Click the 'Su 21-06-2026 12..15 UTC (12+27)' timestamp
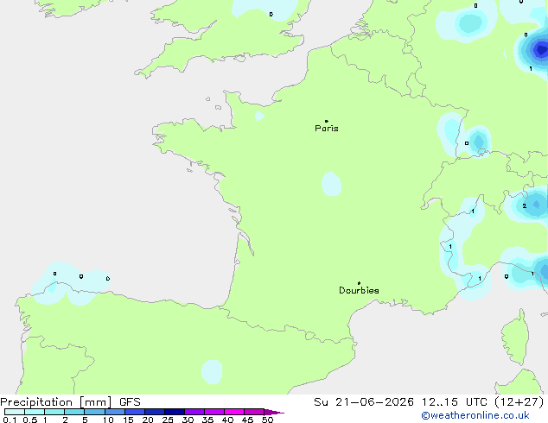The image size is (548, 423). (x=429, y=402)
